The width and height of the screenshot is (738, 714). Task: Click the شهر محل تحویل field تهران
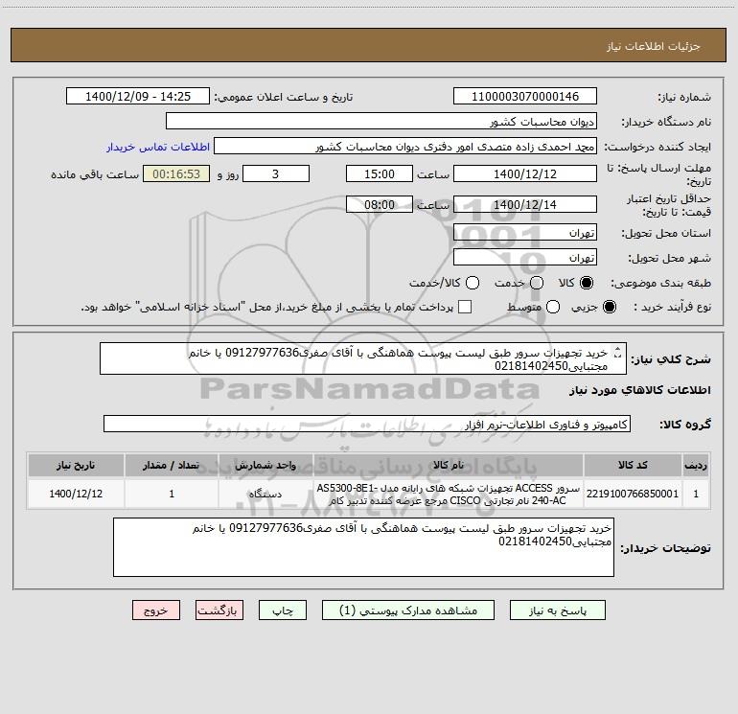[x=525, y=257]
